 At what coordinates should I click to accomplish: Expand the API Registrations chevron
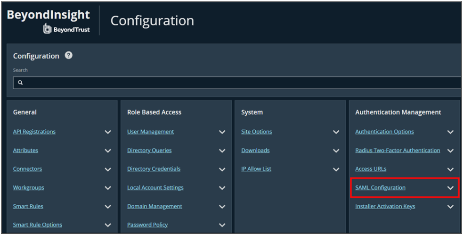[x=108, y=132]
